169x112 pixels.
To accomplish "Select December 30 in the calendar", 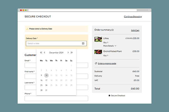I will (41, 90).
